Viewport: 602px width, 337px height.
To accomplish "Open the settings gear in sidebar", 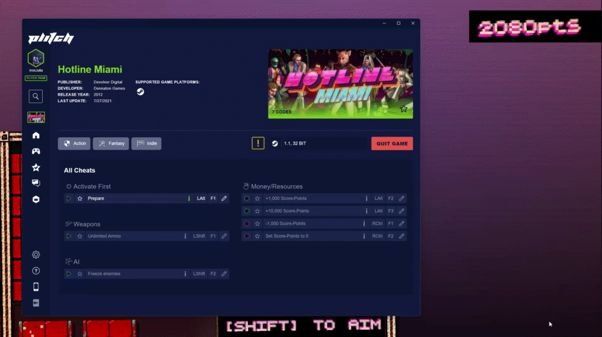I will click(x=36, y=255).
